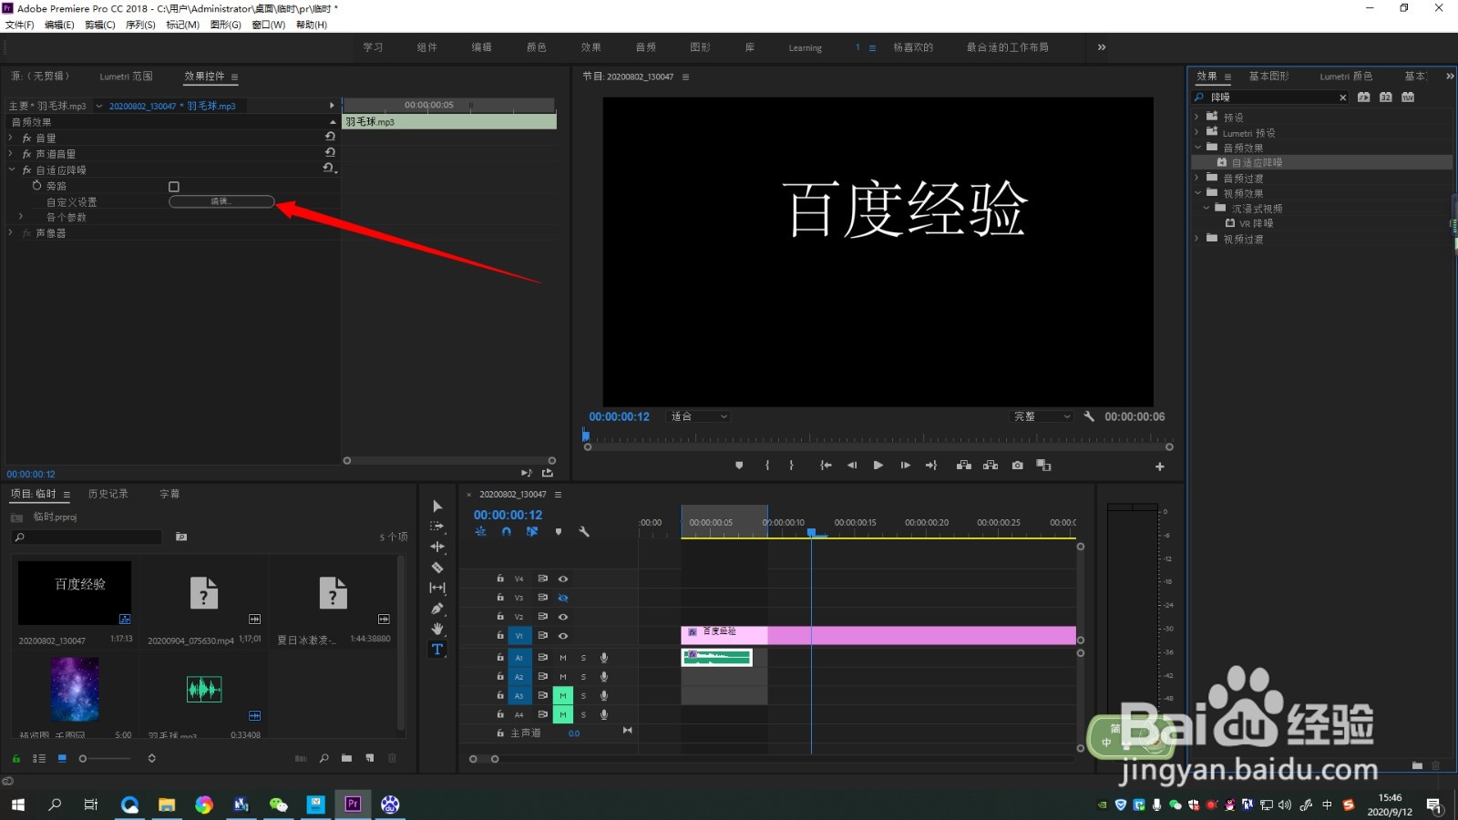Toggle the 旁路 bypass checkbox
This screenshot has width=1458, height=820.
174,186
